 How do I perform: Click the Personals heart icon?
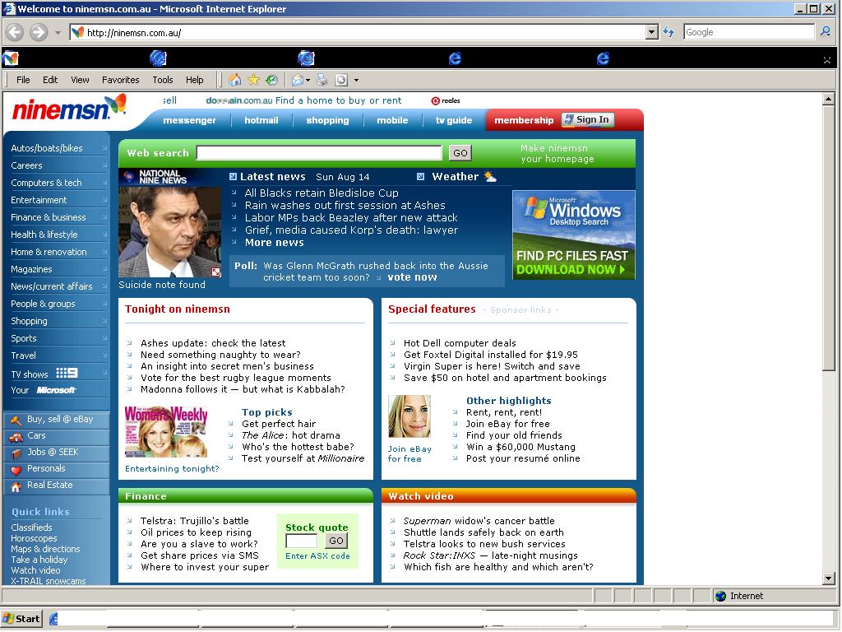coord(16,470)
